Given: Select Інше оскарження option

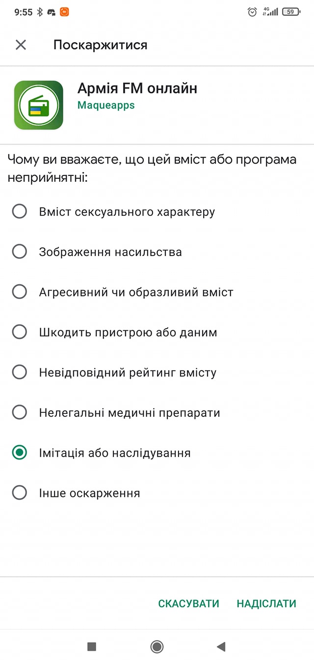Looking at the screenshot, I should (x=19, y=493).
